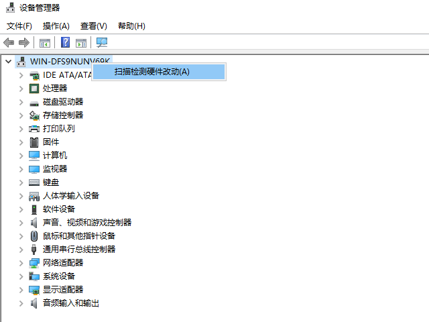Expand the 显示适配器 node
The width and height of the screenshot is (429, 322).
21,289
